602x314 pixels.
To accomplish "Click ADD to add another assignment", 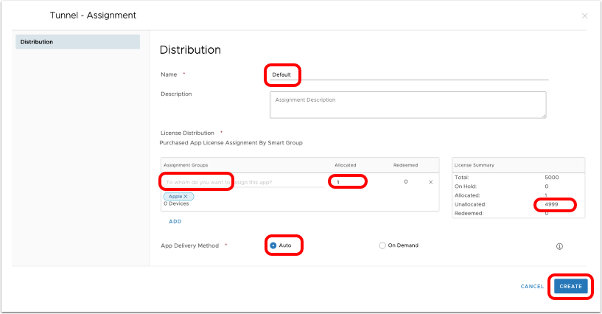I will click(x=175, y=221).
